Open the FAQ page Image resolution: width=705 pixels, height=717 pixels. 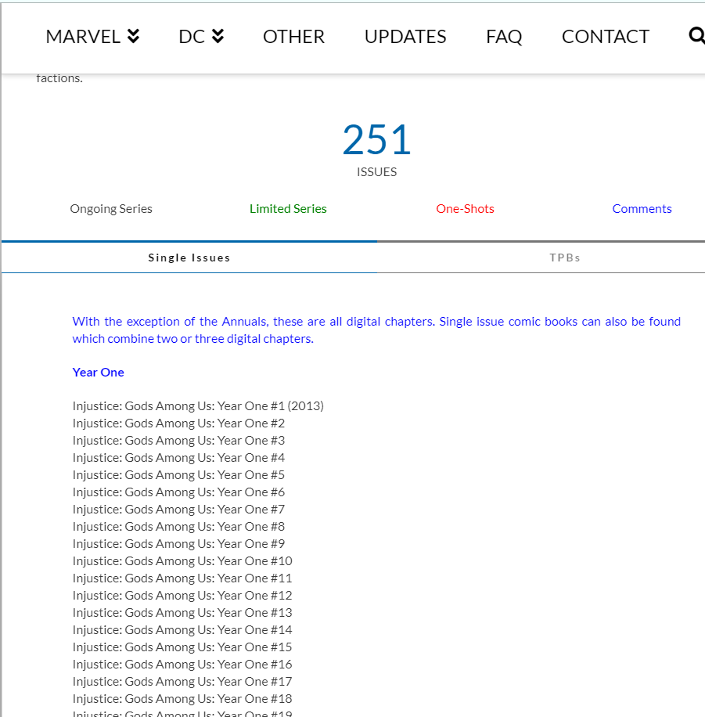[x=504, y=37]
